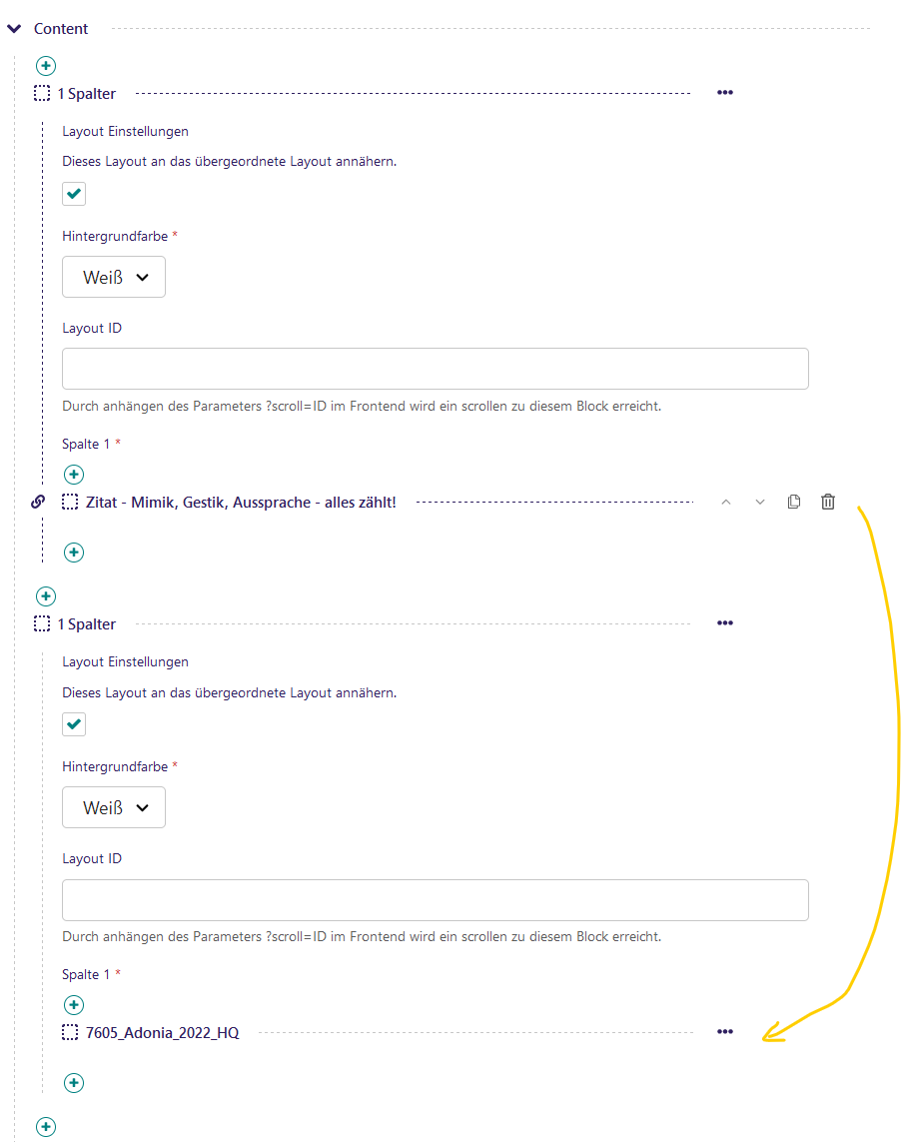Duplicate the Zitat block
Viewport: 902px width, 1142px height.
coord(793,502)
